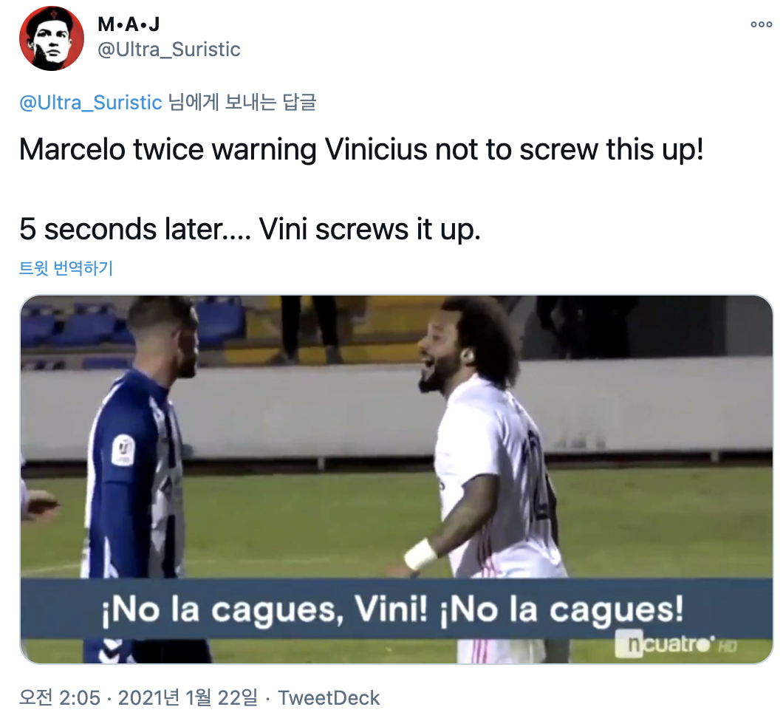
Task: Click the tweet text about Marcelo warning
Action: tap(361, 148)
